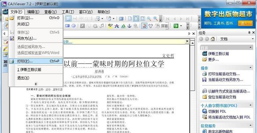Select the rectangle annotation tool

pyautogui.click(x=67, y=26)
